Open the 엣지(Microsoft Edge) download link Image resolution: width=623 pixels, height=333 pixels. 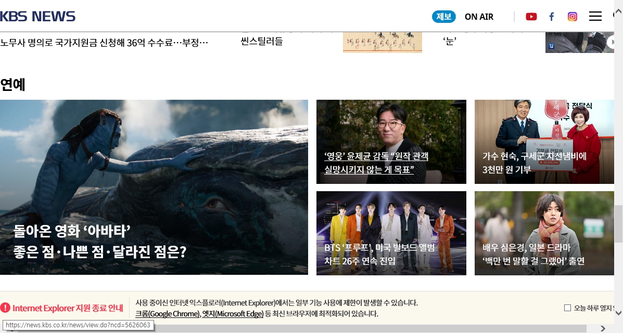(x=233, y=314)
